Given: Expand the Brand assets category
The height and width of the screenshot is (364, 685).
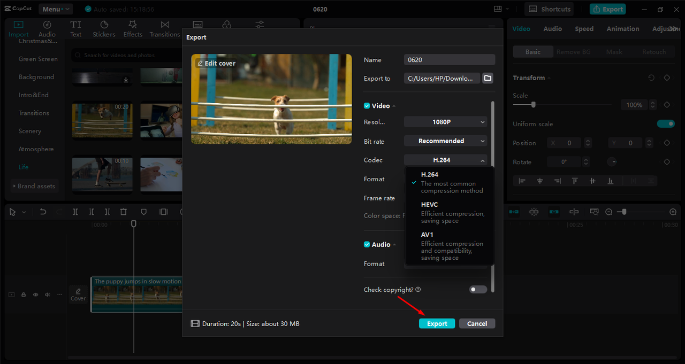Looking at the screenshot, I should click(x=34, y=186).
